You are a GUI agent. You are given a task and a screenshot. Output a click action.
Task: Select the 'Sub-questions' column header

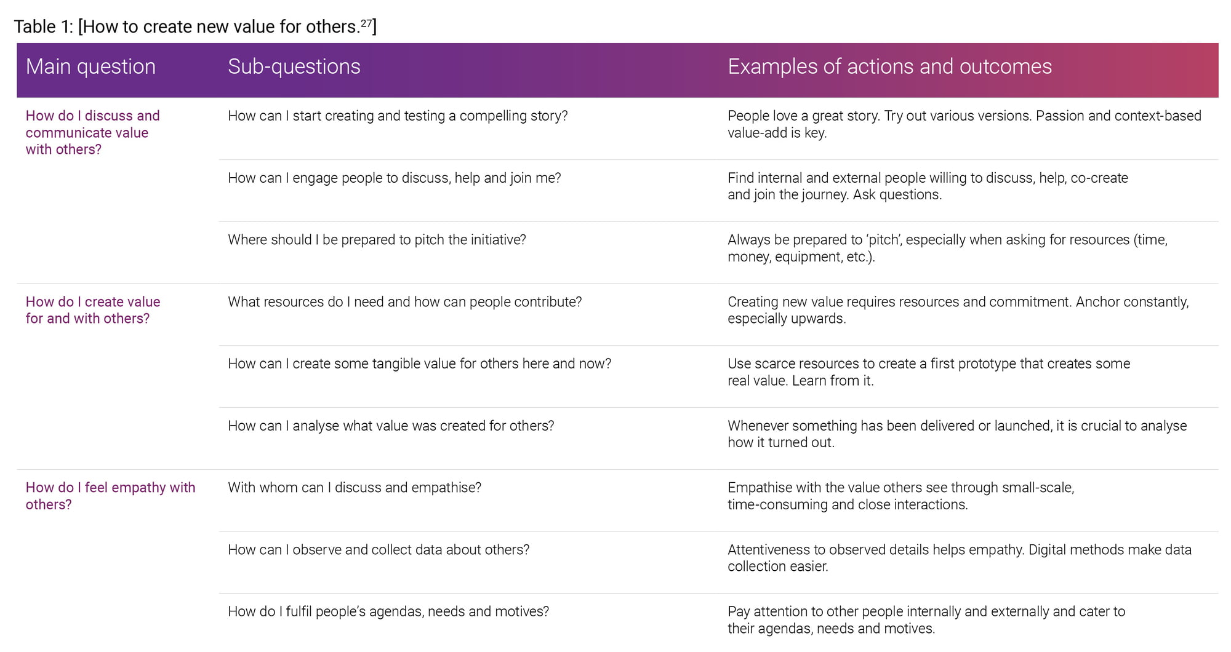(294, 66)
